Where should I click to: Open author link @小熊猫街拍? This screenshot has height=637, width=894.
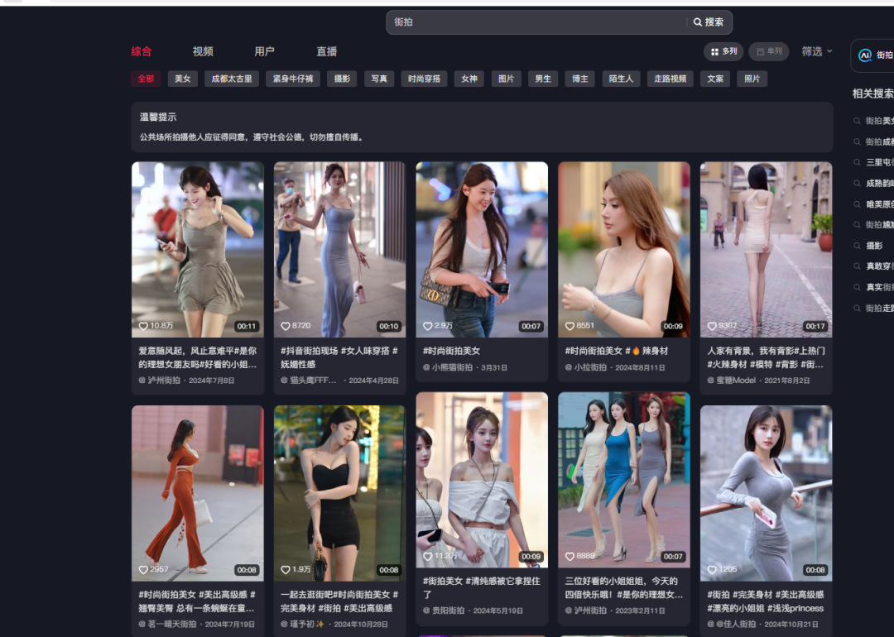(x=451, y=367)
